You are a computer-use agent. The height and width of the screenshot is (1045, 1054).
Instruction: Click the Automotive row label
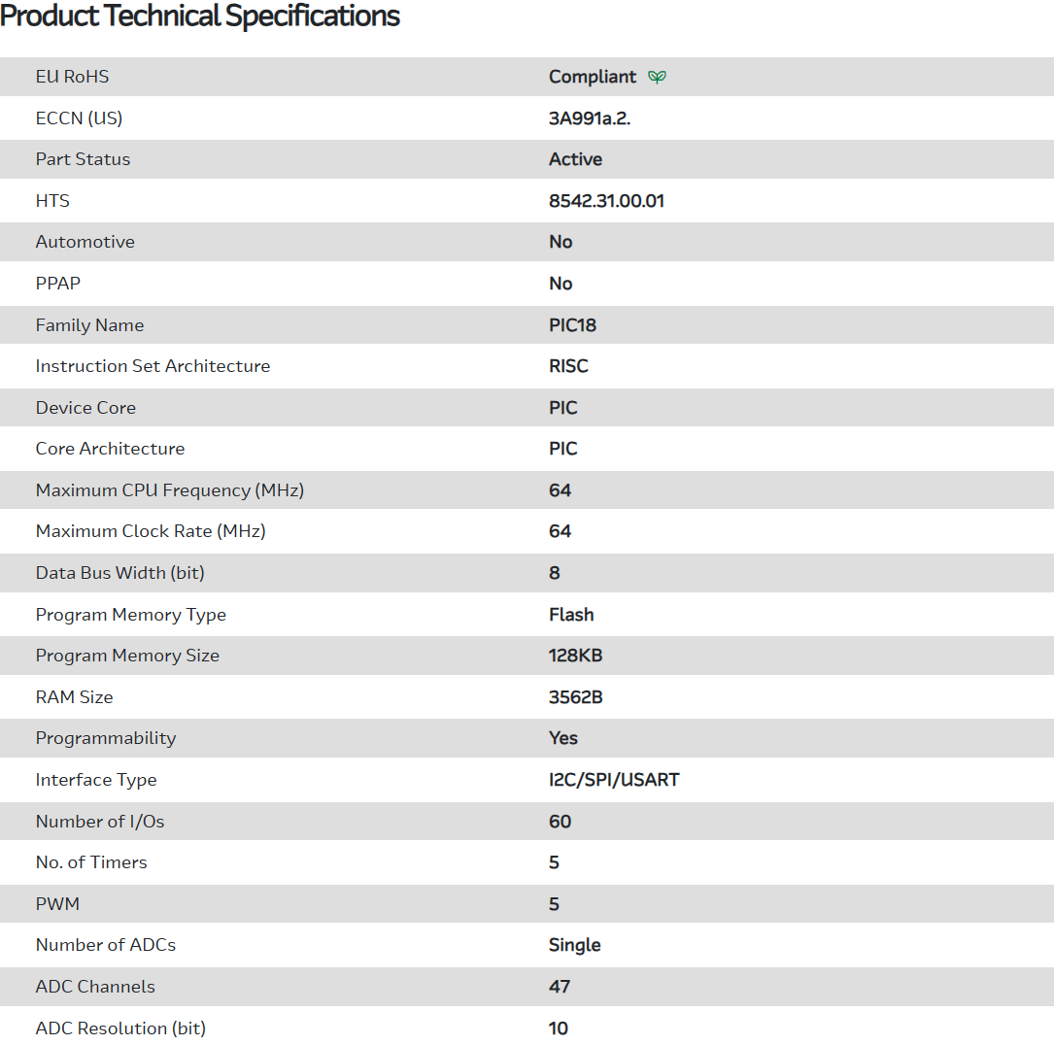click(x=85, y=242)
